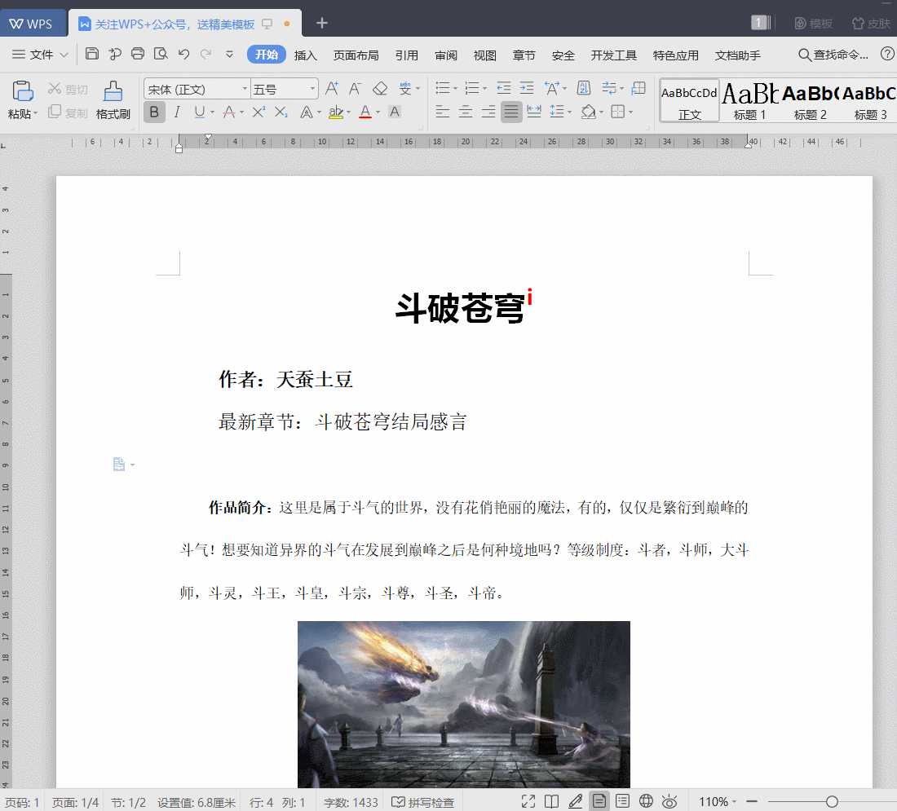This screenshot has height=811, width=897.
Task: Switch to web layout globe icon
Action: pos(646,802)
